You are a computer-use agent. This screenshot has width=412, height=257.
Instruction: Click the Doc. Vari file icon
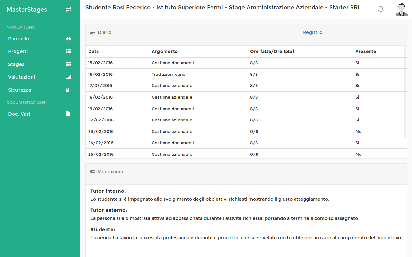68,114
